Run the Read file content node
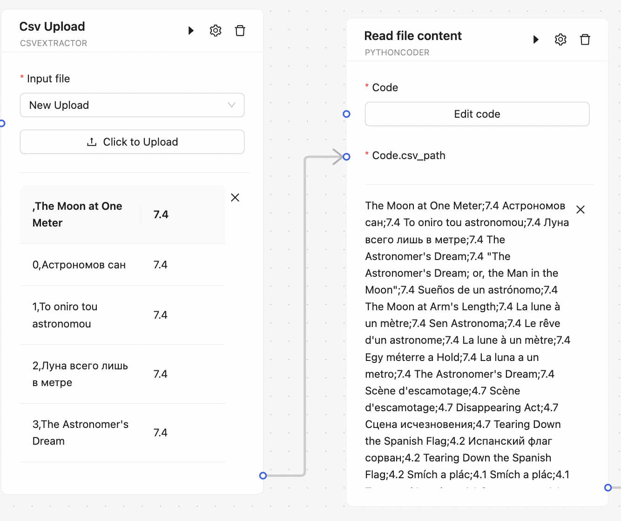621x521 pixels. pos(536,40)
